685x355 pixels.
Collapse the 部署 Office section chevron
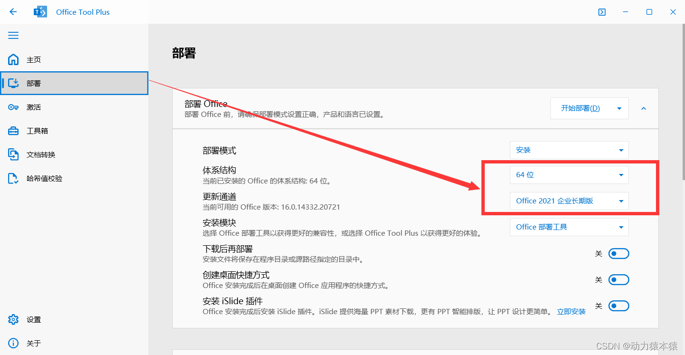pyautogui.click(x=644, y=108)
